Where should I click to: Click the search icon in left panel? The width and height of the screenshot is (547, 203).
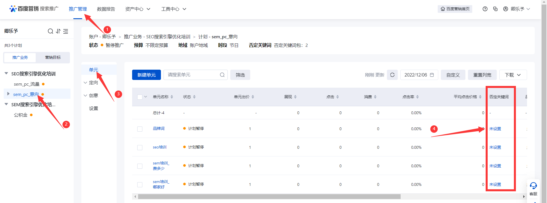(x=51, y=31)
